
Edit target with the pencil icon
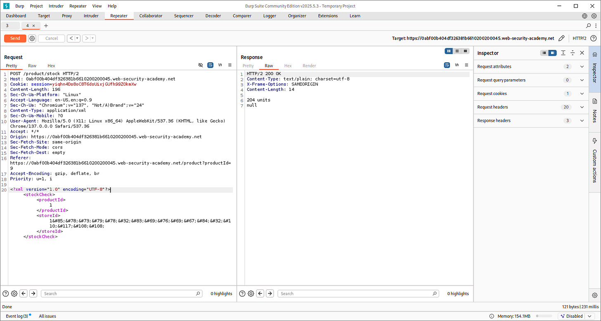561,38
